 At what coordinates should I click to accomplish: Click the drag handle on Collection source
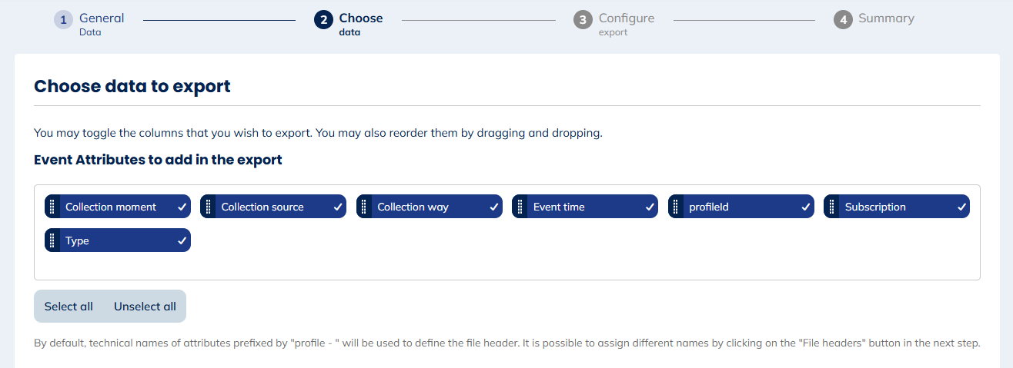click(x=208, y=207)
